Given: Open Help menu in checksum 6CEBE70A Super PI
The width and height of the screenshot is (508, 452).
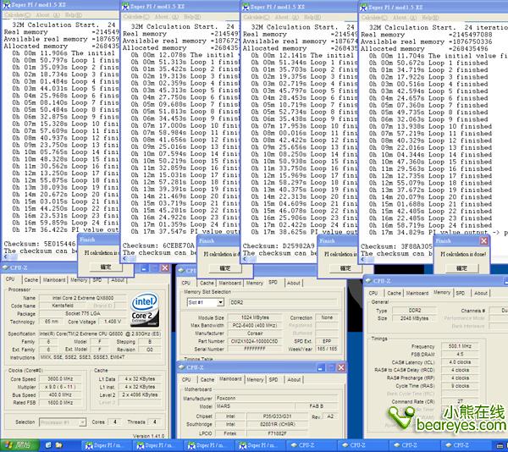Looking at the screenshot, I should (192, 17).
